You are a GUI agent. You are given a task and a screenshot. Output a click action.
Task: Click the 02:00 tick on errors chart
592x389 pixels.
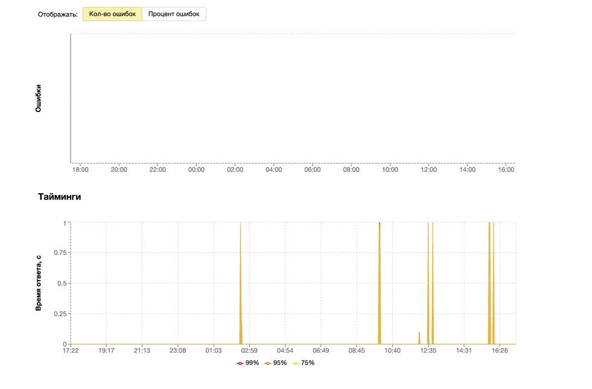(x=235, y=169)
